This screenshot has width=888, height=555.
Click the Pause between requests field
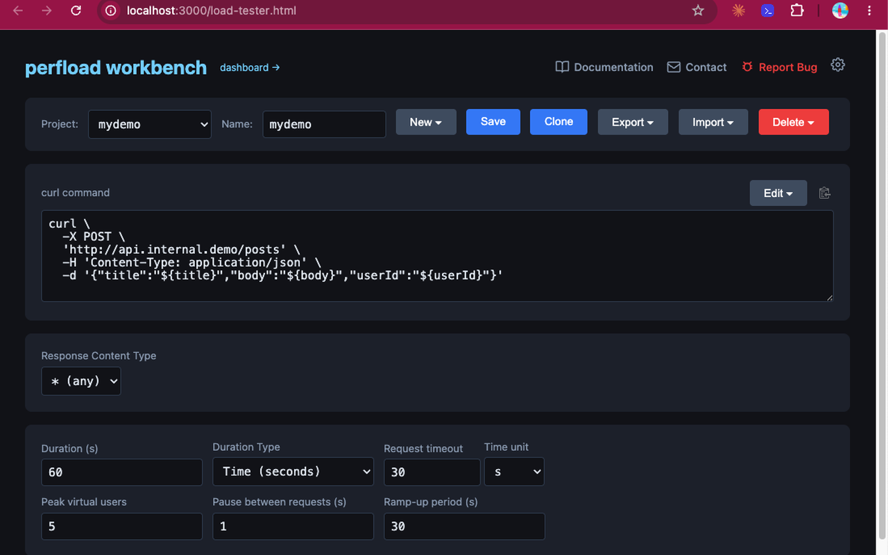coord(293,526)
